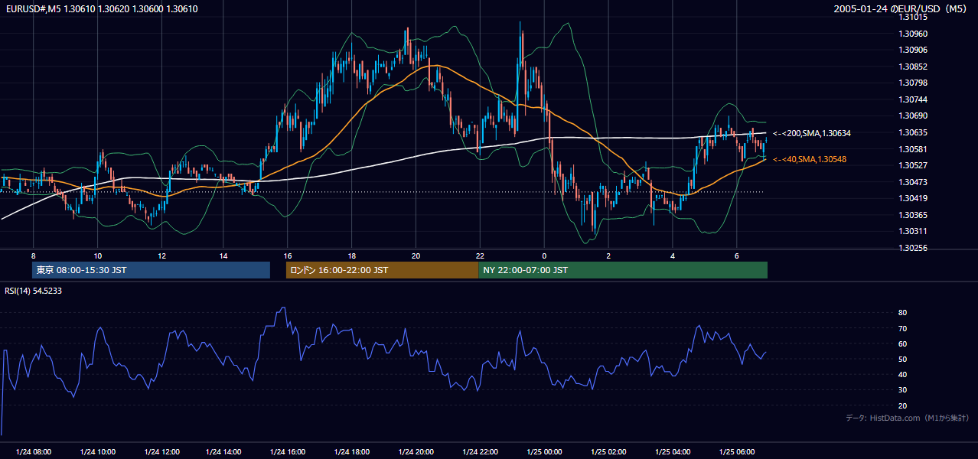Click the RSI(14) 54.5233 indicator label
Screen dimensions: 978x459
[x=34, y=291]
